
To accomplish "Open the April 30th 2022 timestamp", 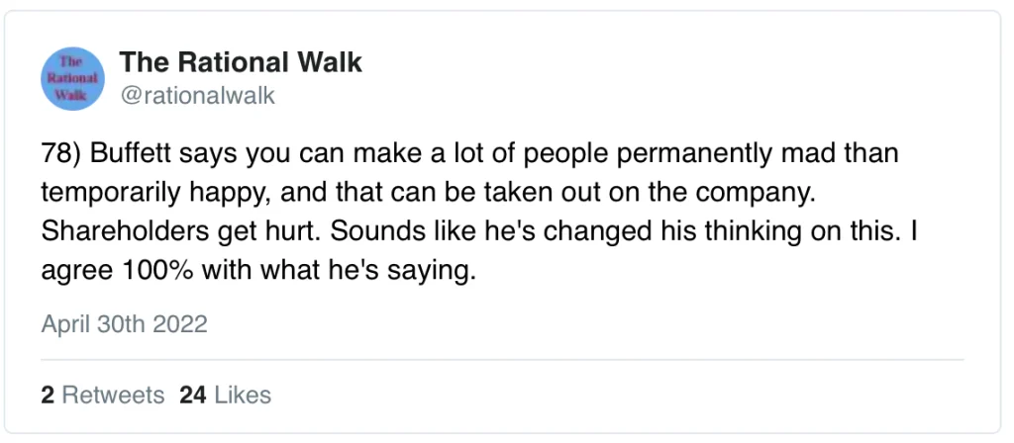I will pos(125,324).
